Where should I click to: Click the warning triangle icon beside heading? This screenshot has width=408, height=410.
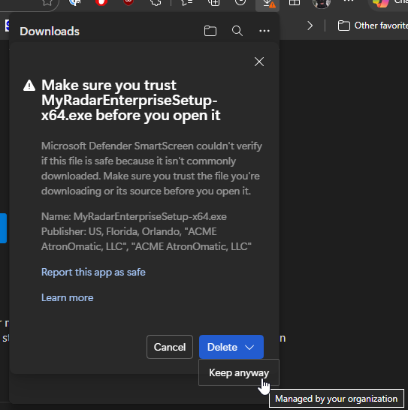tap(29, 86)
